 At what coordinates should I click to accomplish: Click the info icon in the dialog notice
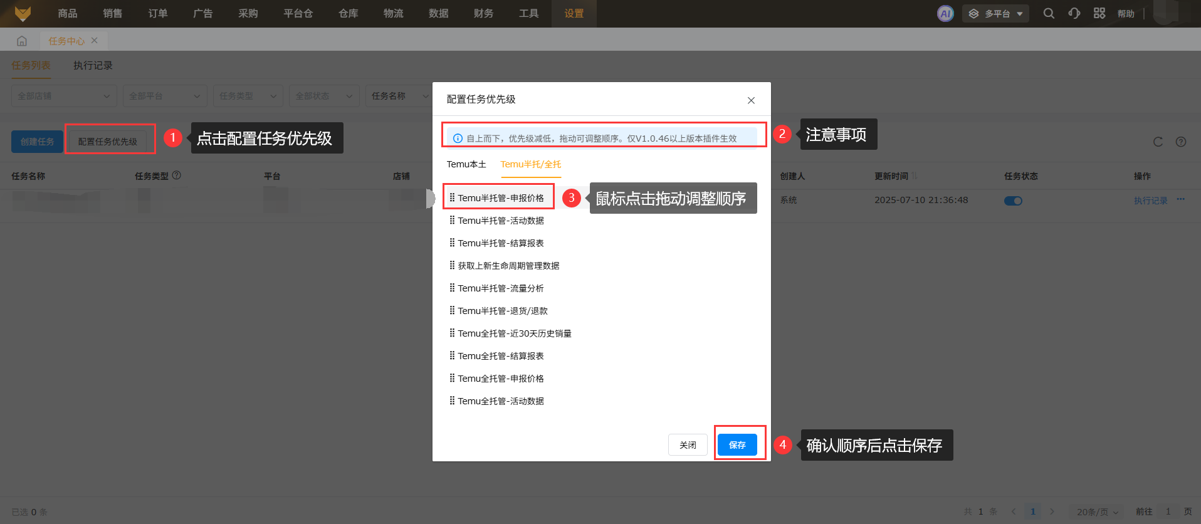(458, 139)
